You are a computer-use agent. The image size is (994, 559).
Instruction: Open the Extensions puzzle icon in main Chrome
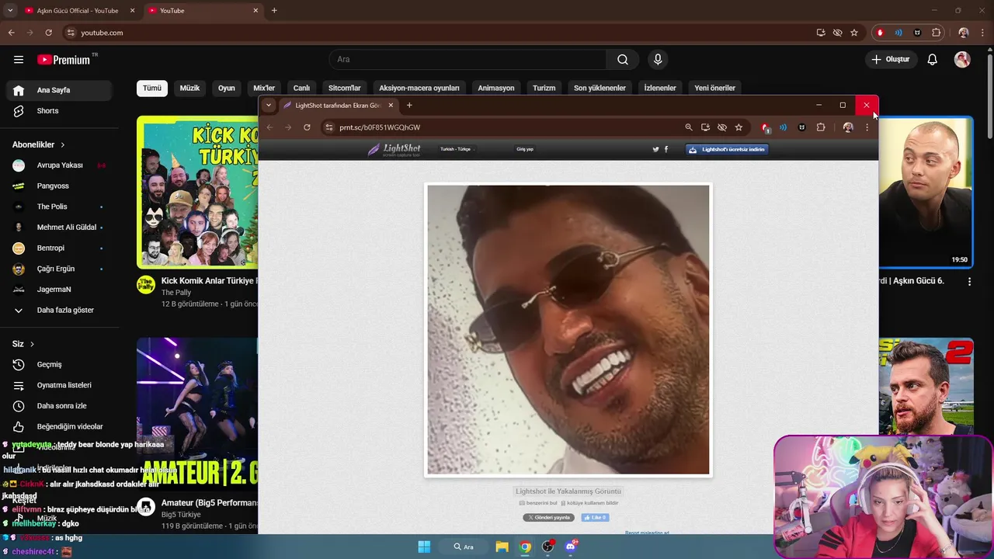937,33
